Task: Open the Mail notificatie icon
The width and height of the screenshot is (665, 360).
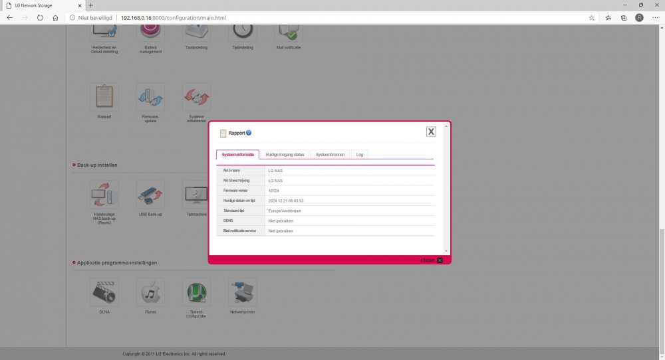Action: [289, 33]
